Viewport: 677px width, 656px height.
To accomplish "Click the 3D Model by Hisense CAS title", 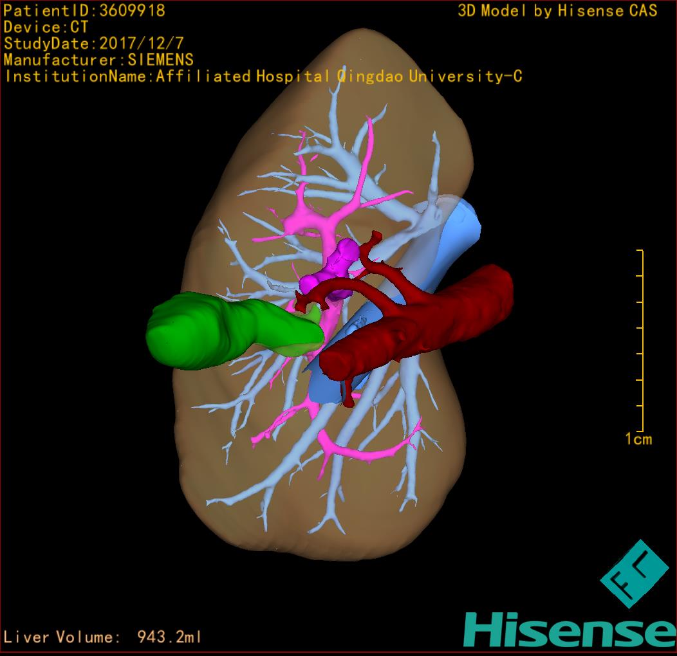I will [557, 11].
